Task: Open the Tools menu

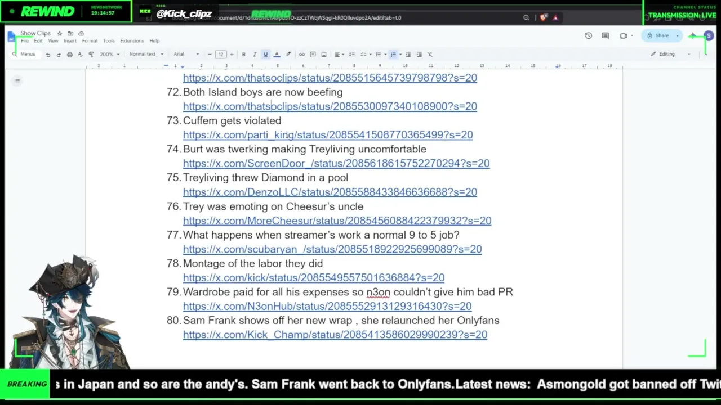Action: (x=109, y=41)
